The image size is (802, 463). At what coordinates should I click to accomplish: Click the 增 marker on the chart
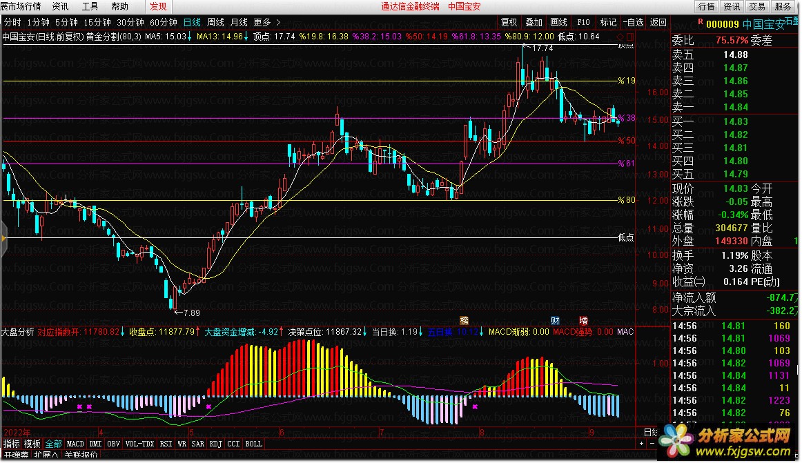584,320
